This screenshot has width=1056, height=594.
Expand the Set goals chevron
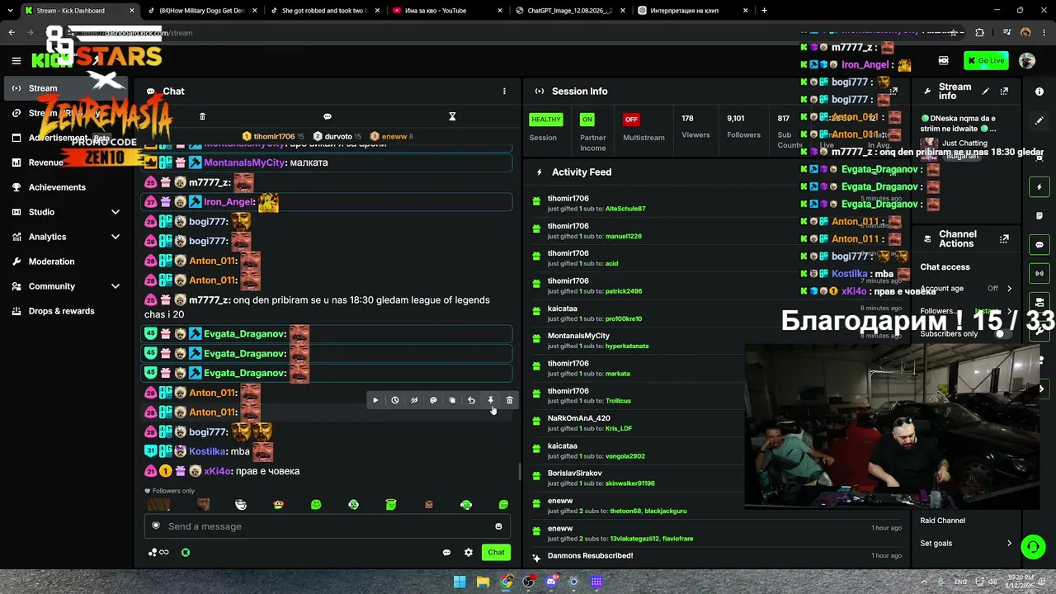[x=1009, y=543]
